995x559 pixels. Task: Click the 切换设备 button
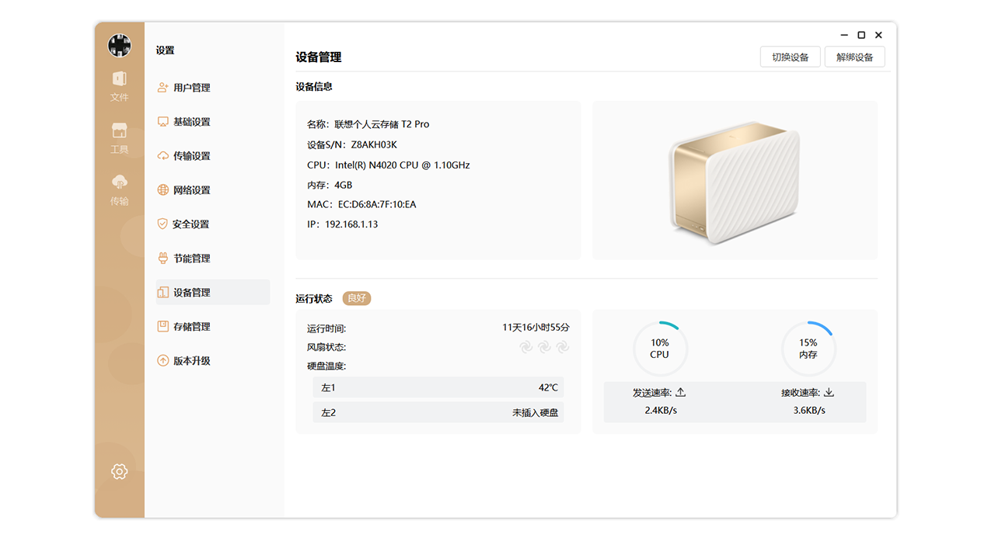790,57
